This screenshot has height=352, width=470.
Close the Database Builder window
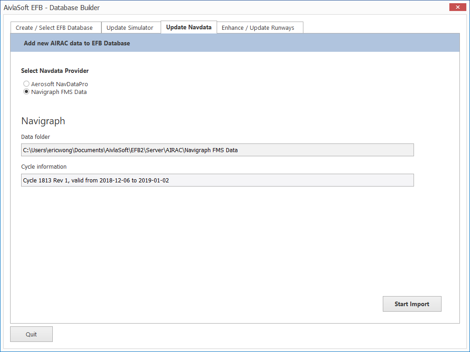pos(458,7)
